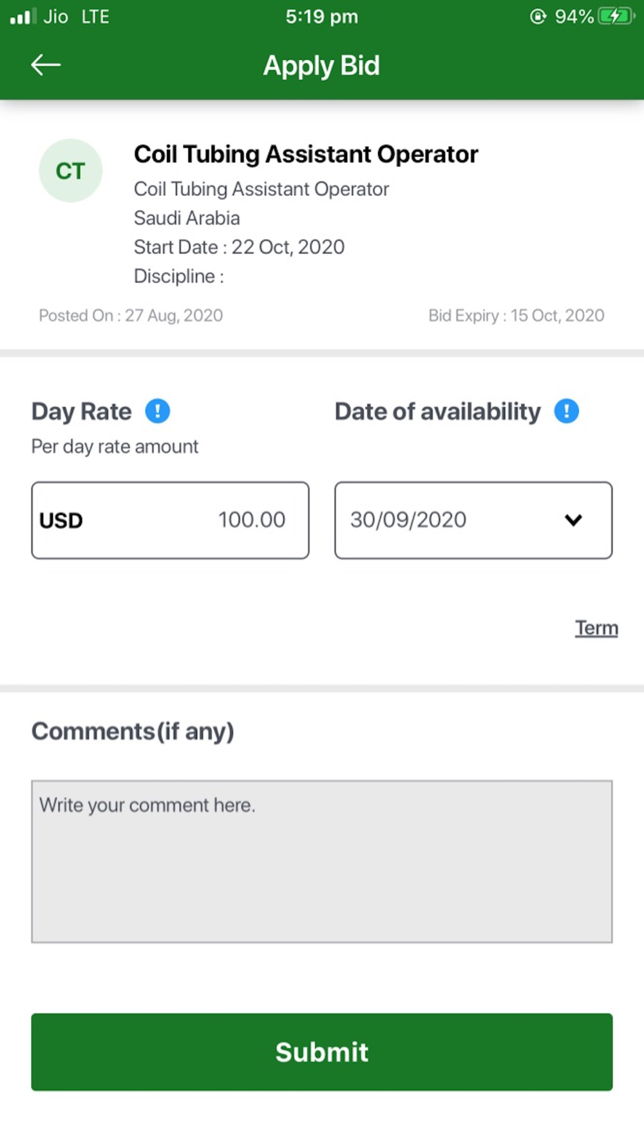Tap the signal strength bars icon
Viewport: 644px width, 1145px height.
tap(23, 16)
